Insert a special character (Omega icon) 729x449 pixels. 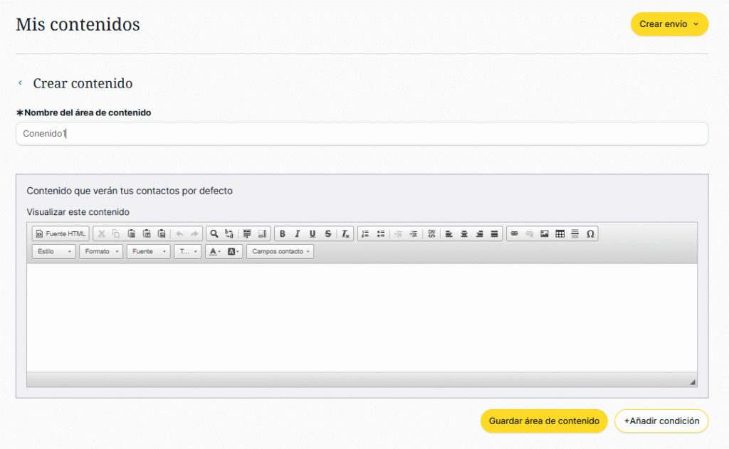coord(590,233)
